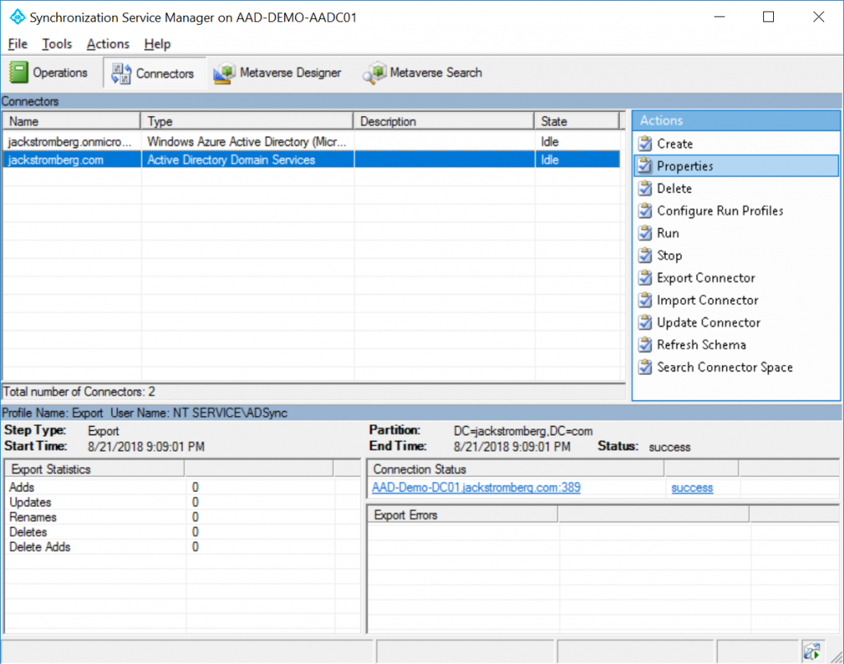
Task: Click the Import Connector icon
Action: coord(645,300)
